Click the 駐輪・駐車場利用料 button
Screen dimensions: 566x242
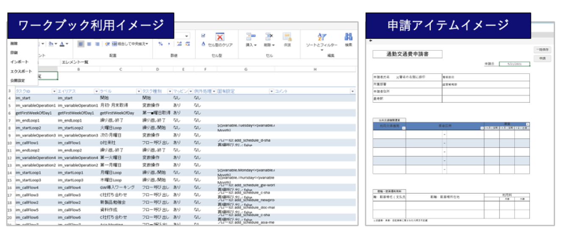coord(389,192)
